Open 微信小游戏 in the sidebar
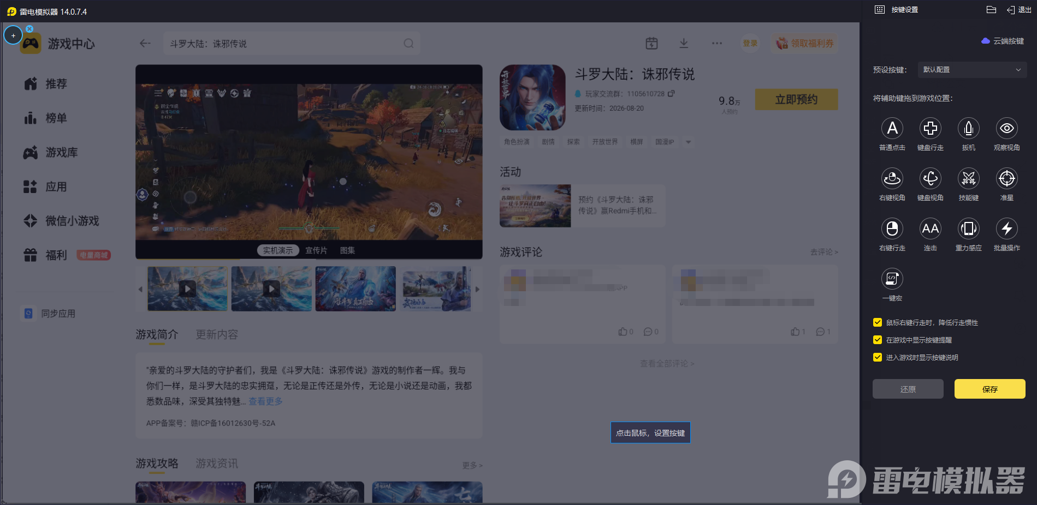 coord(61,221)
